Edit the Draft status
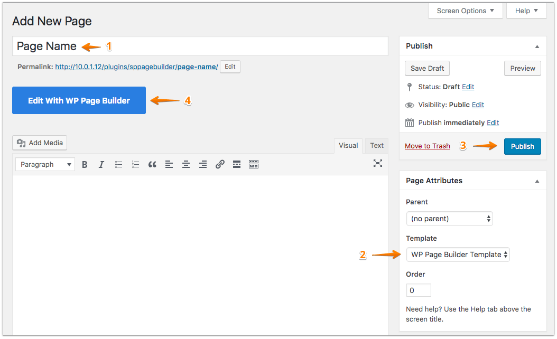 [468, 87]
